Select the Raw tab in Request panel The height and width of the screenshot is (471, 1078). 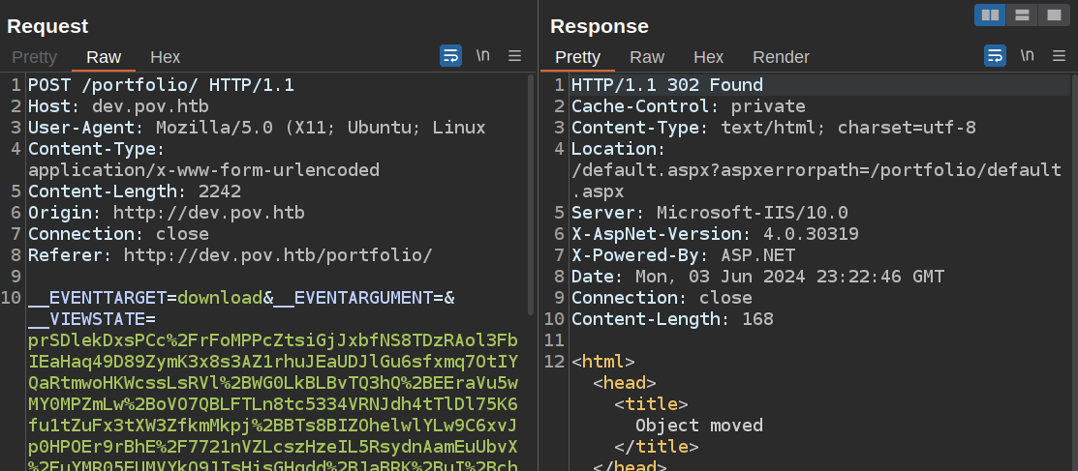tap(104, 57)
